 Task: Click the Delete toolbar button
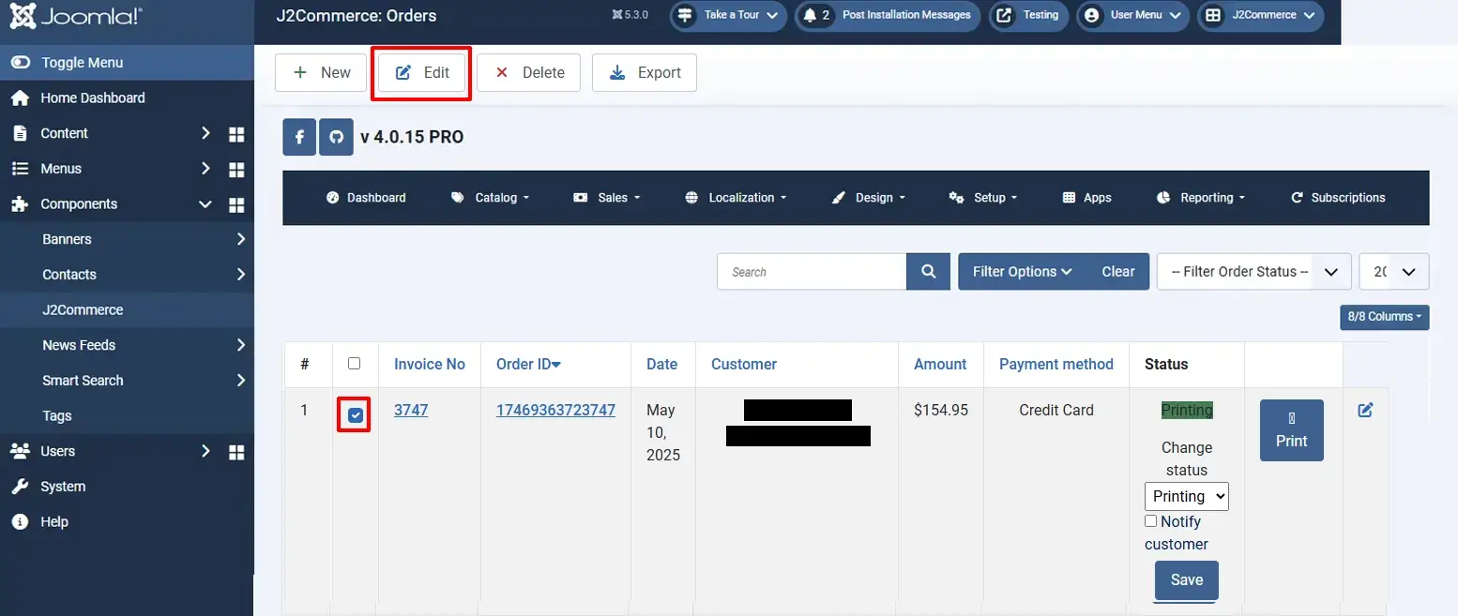coord(529,72)
